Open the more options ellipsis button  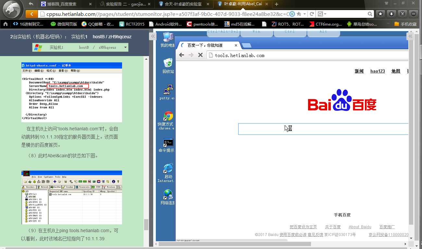pos(414,14)
